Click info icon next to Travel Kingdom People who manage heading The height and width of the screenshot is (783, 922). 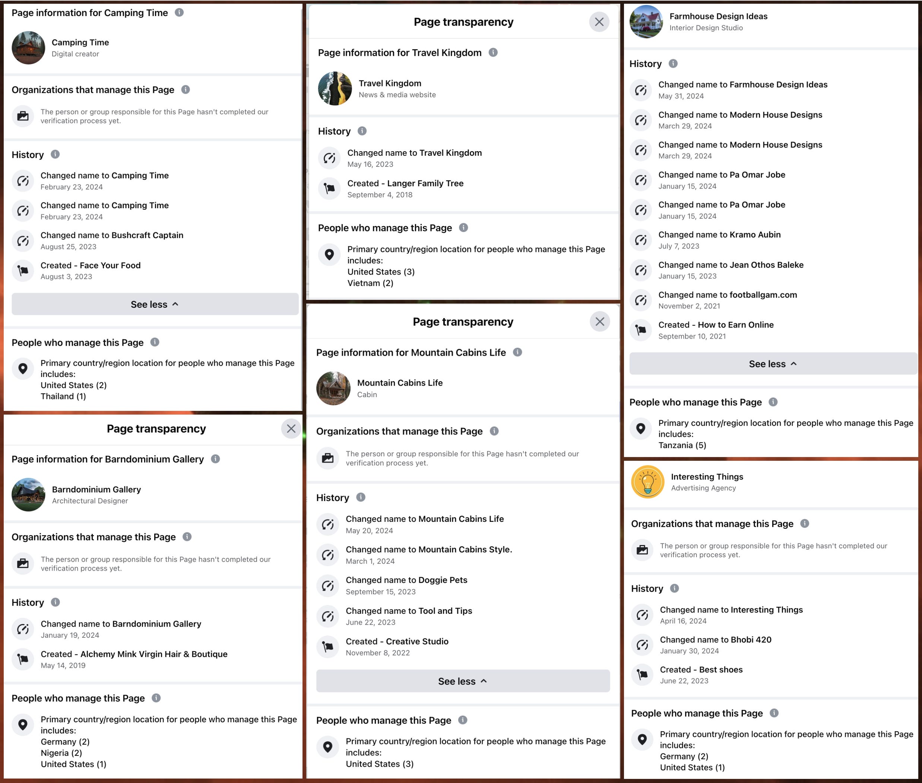pos(463,228)
